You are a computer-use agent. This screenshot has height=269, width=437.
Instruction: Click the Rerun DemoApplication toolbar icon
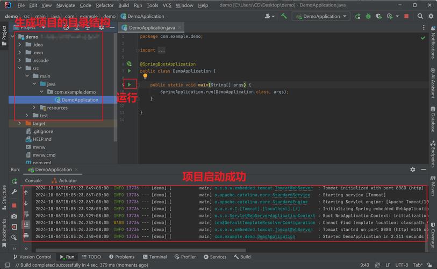coord(357,17)
